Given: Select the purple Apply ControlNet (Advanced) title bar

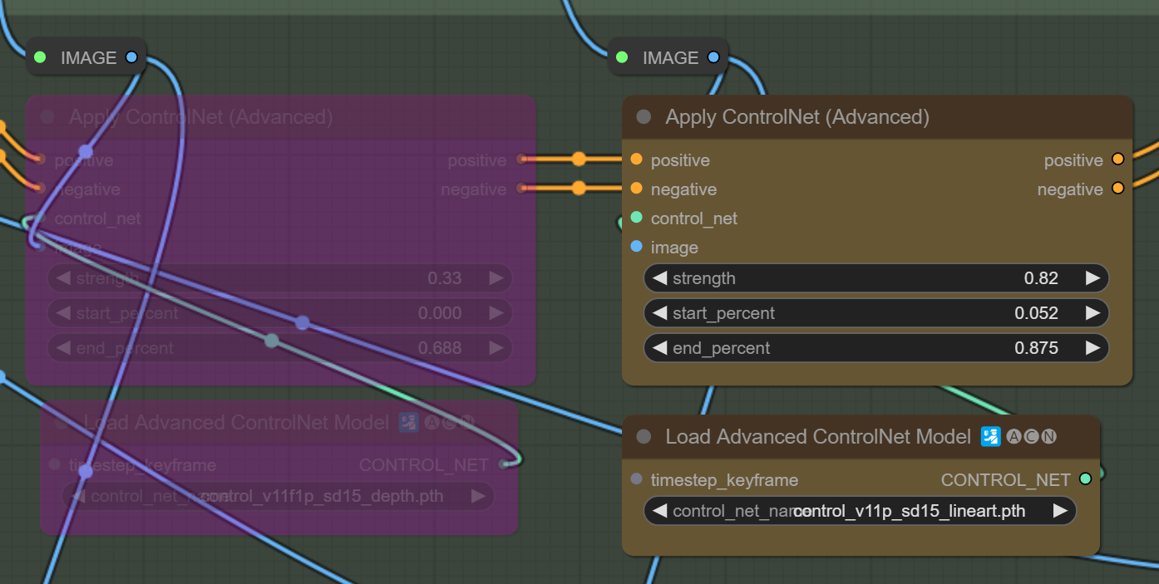Looking at the screenshot, I should click(x=280, y=117).
